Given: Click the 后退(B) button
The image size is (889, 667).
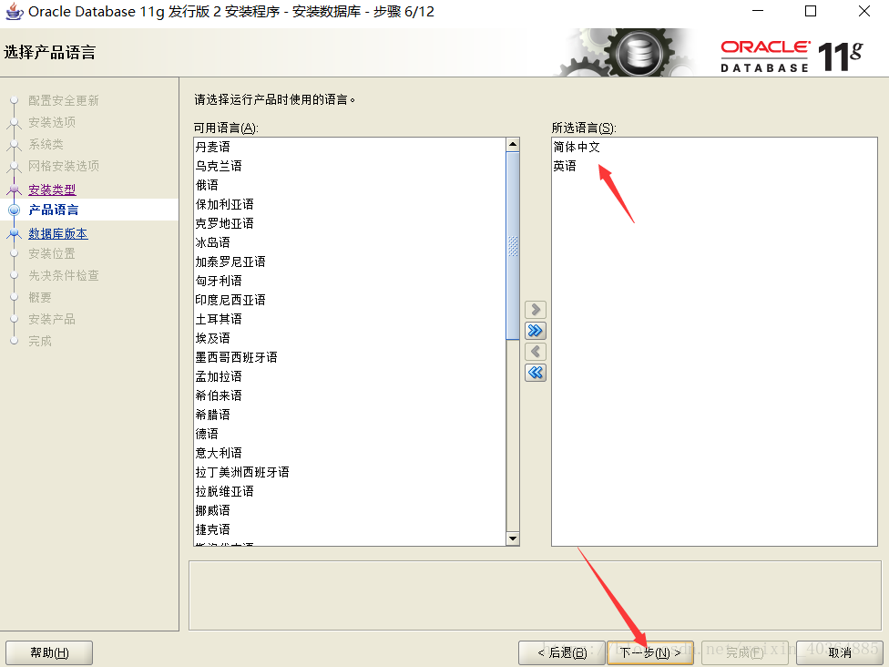Looking at the screenshot, I should click(562, 652).
